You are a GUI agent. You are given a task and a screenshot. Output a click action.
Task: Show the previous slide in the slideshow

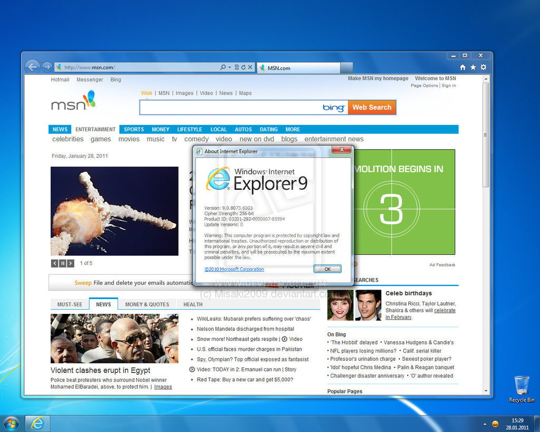55,264
